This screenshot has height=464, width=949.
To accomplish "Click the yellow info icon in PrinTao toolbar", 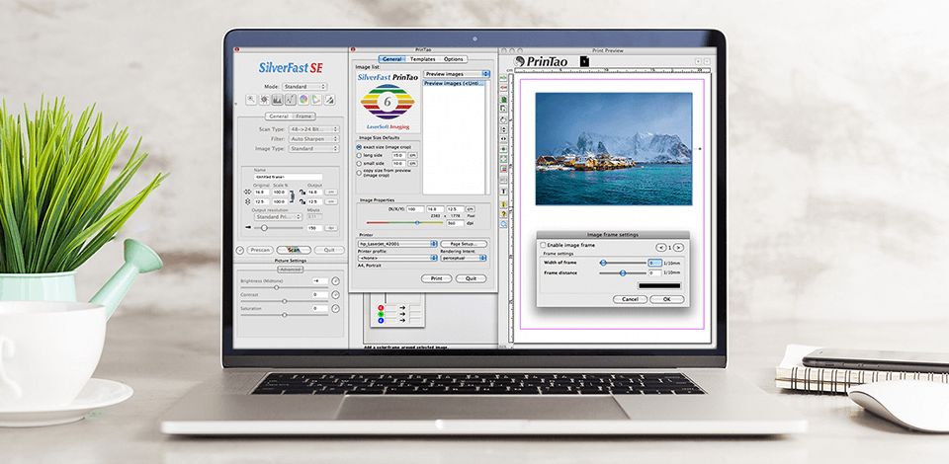I will 503,203.
